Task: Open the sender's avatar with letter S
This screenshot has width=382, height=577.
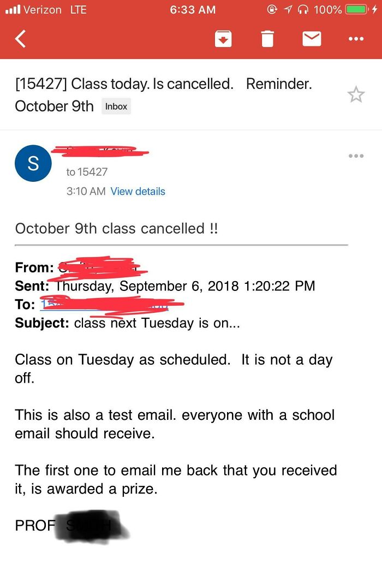Action: pos(33,163)
